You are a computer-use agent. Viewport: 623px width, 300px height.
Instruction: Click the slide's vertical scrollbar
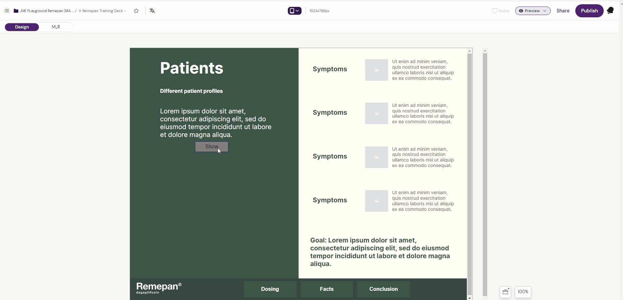click(x=469, y=173)
